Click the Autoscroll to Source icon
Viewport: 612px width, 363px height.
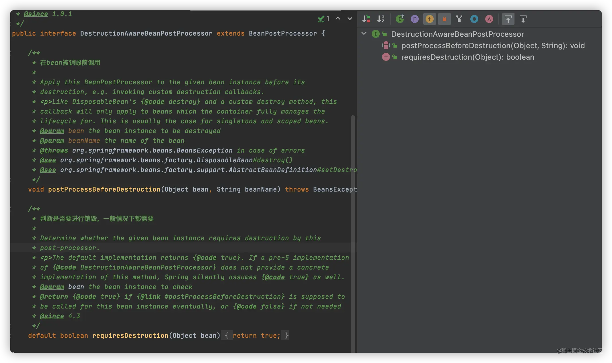[x=508, y=19]
